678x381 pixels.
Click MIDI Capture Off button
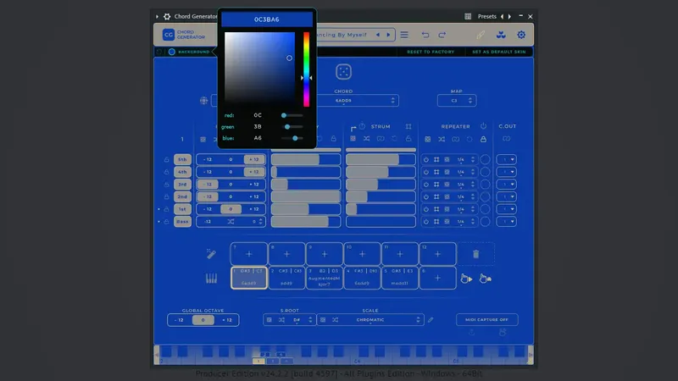tap(486, 320)
